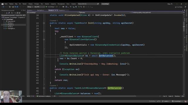Click the ConsoleApp1 title button

coord(105,4)
